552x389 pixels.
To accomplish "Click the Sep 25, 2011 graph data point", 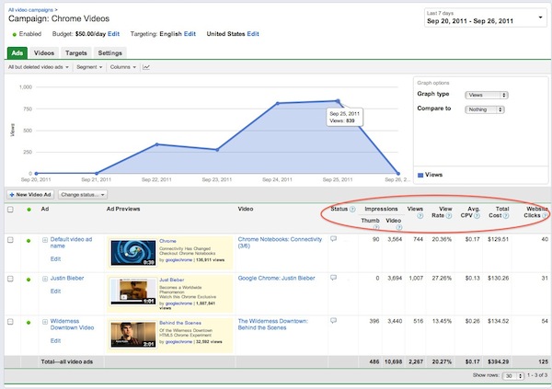I will click(x=338, y=101).
